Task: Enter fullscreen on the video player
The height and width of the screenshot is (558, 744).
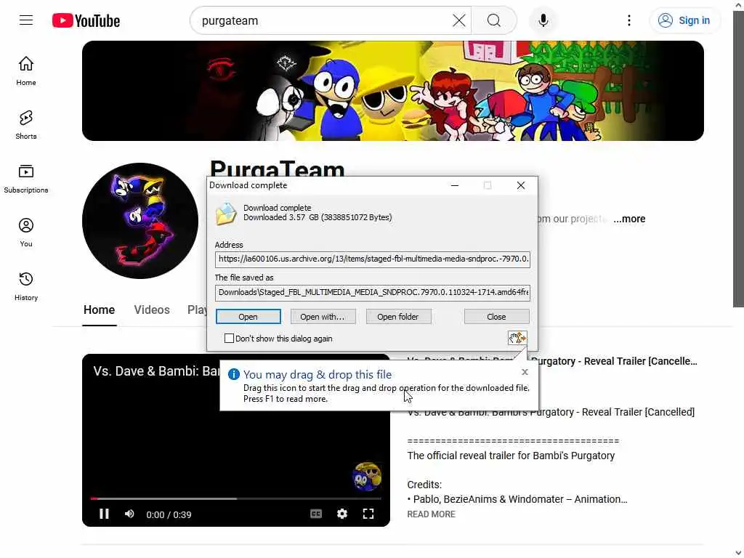Action: [x=368, y=514]
